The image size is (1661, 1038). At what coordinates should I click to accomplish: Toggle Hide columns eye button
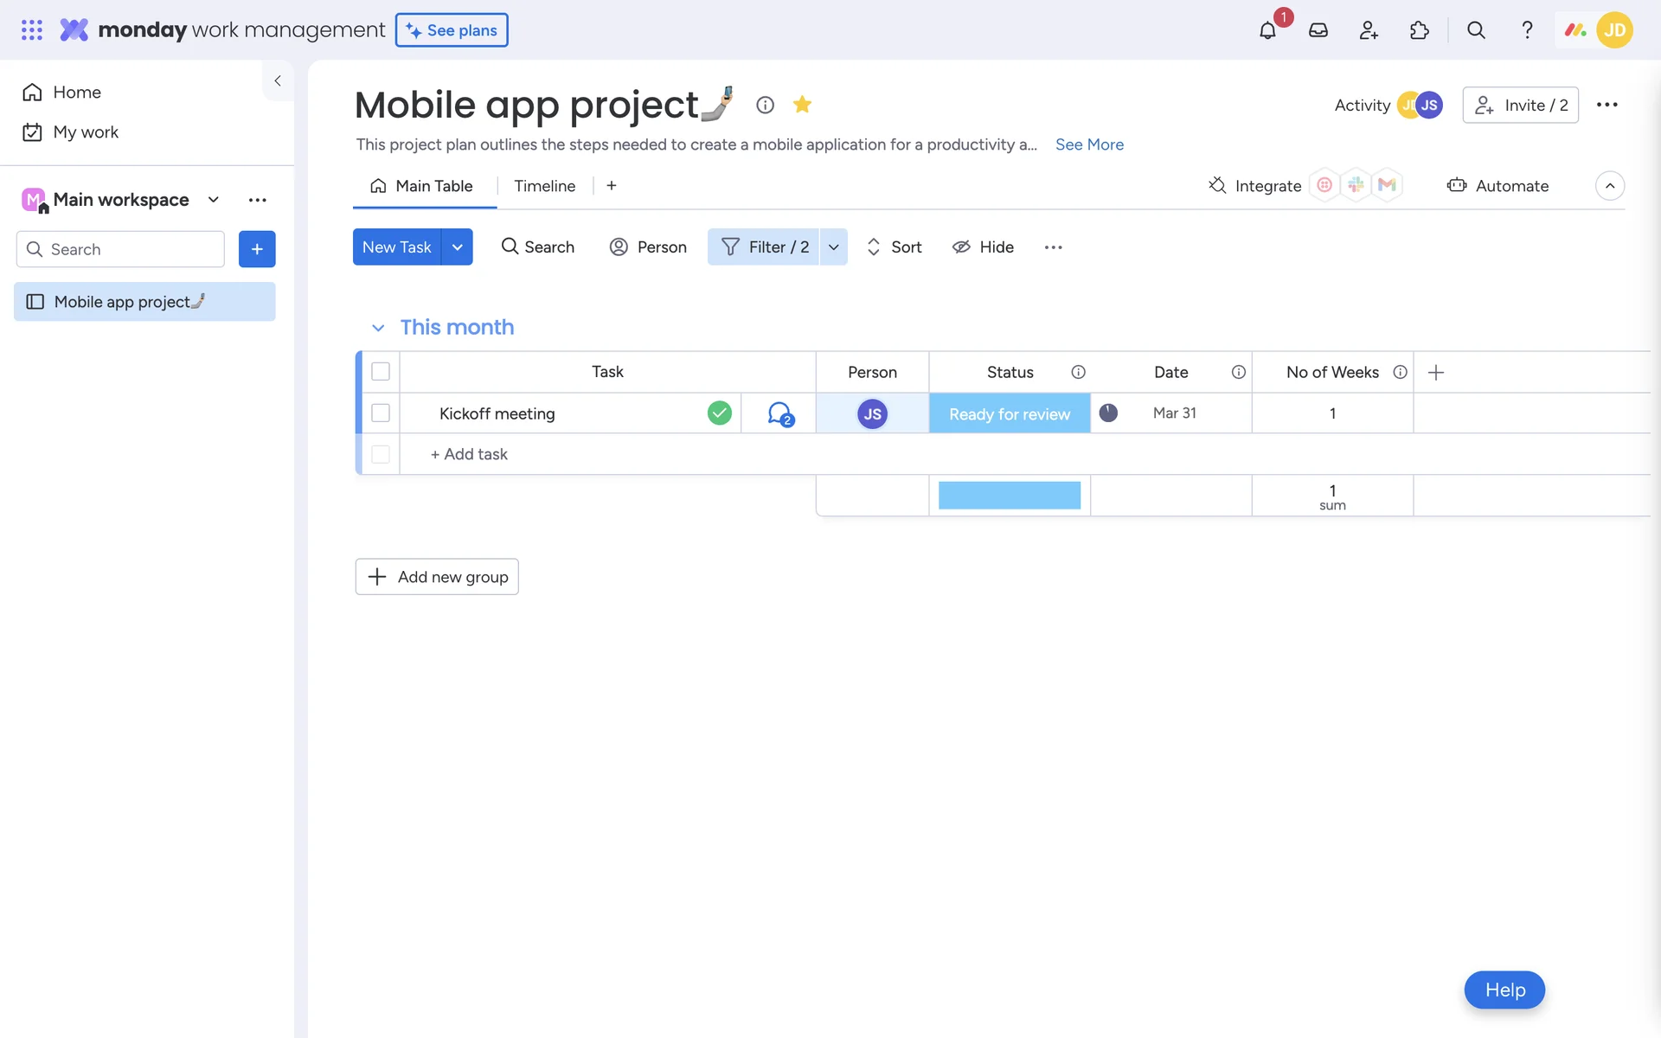click(983, 247)
